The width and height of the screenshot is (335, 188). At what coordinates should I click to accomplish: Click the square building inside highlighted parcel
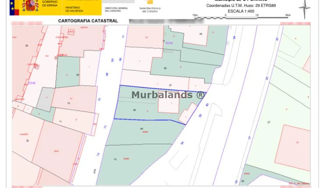(169, 102)
